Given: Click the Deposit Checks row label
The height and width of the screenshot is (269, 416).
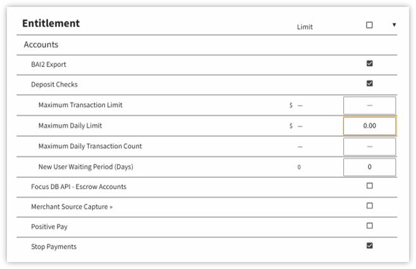Looking at the screenshot, I should [54, 84].
